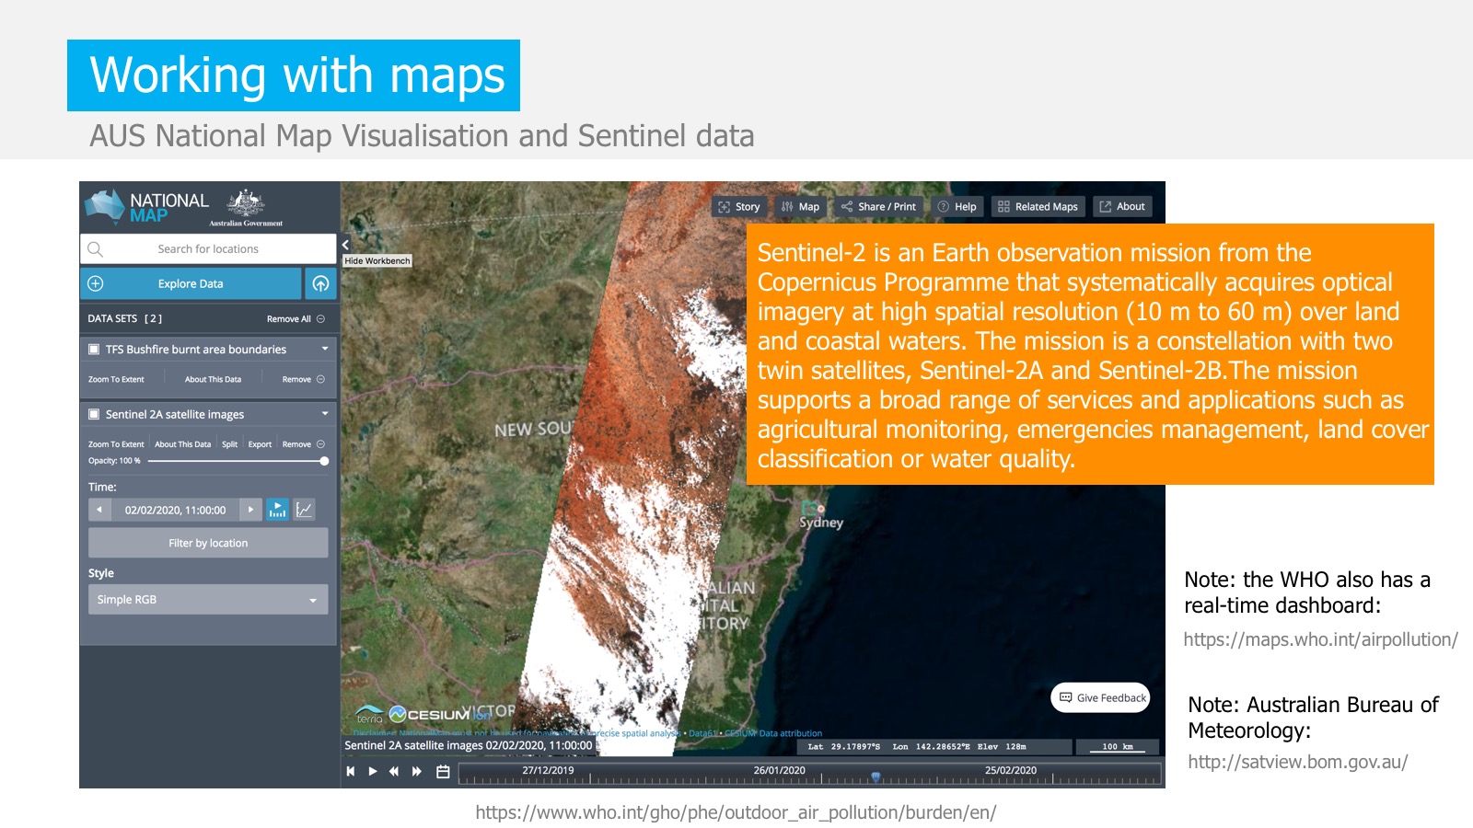This screenshot has height=828, width=1473.
Task: Open the Story menu
Action: 739,207
